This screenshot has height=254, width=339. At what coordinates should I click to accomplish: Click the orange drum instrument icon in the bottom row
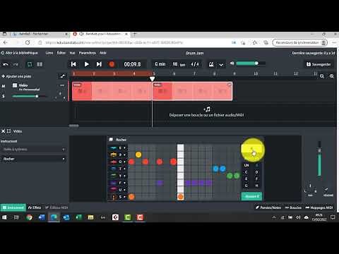[x=114, y=197]
